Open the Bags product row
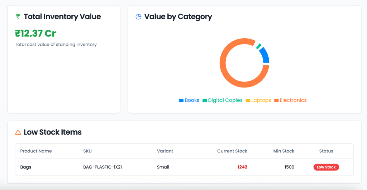This screenshot has width=367, height=190. point(26,167)
